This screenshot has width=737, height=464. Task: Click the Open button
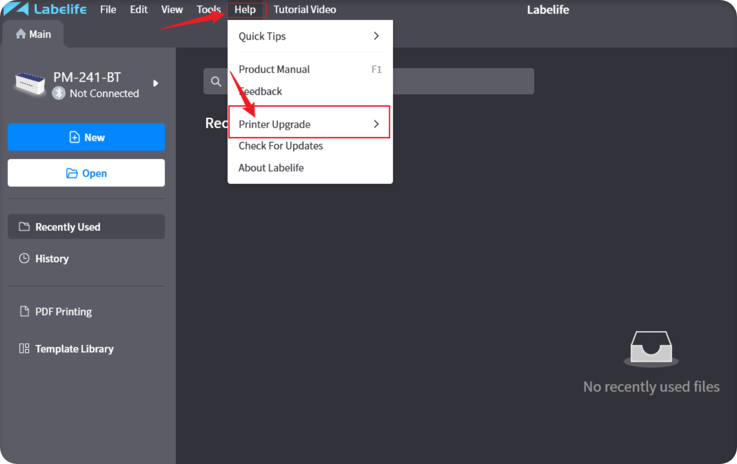click(86, 173)
